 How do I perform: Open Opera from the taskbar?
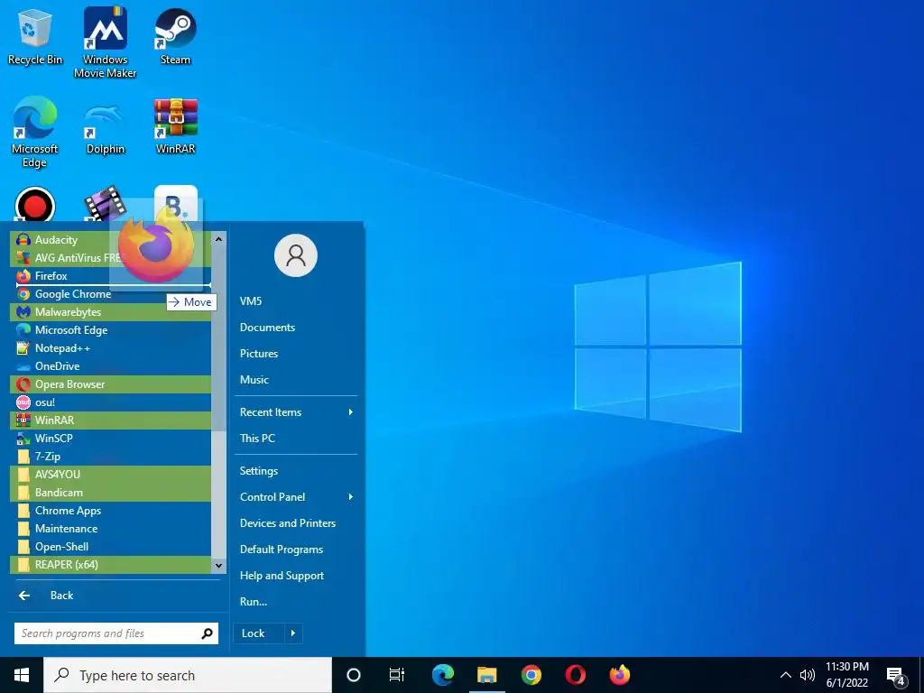575,675
